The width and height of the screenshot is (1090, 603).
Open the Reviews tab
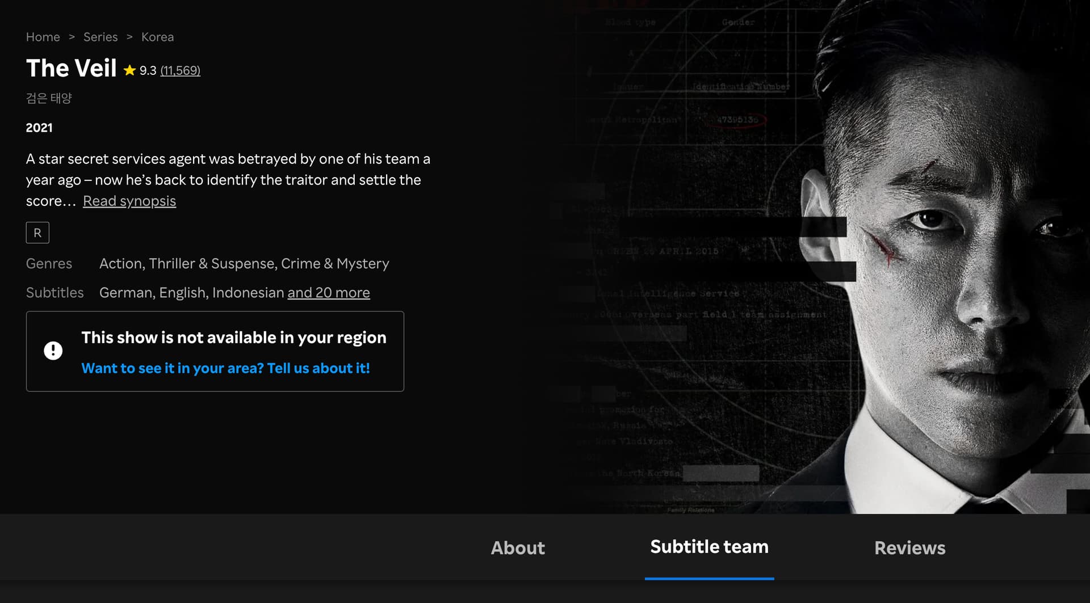[909, 547]
